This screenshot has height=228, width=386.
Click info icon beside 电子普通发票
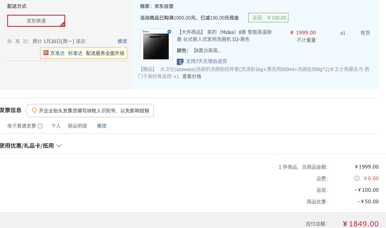coord(40,126)
